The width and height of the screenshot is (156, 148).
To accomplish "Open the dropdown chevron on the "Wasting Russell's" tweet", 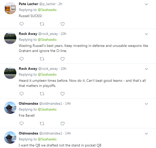I will [x=146, y=34].
